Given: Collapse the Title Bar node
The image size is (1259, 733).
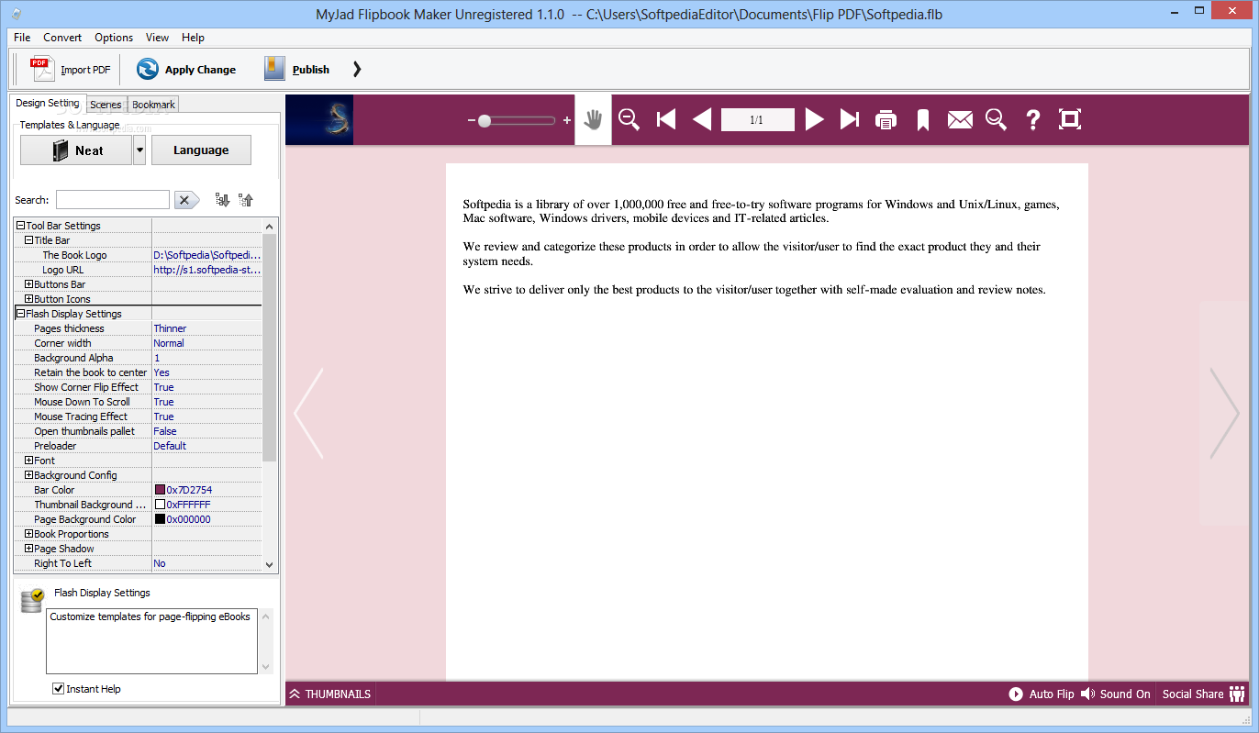Looking at the screenshot, I should coord(29,240).
